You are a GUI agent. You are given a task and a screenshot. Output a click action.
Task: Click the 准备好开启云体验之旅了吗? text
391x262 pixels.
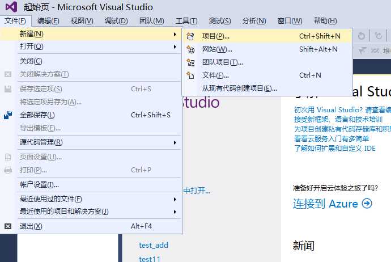[335, 188]
